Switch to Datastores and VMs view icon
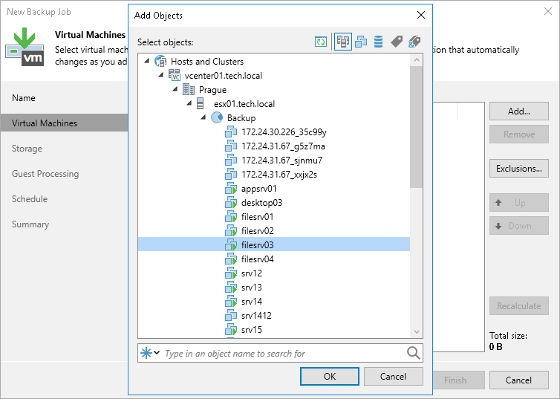The width and height of the screenshot is (560, 399). [x=378, y=42]
